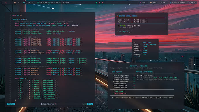Click the green status dot for System Hostname
This screenshot has width=199, height=112.
[134, 84]
